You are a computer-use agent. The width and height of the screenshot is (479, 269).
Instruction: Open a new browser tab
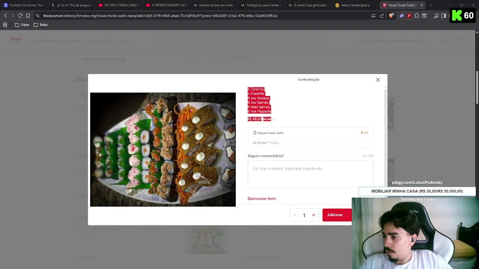coord(431,5)
